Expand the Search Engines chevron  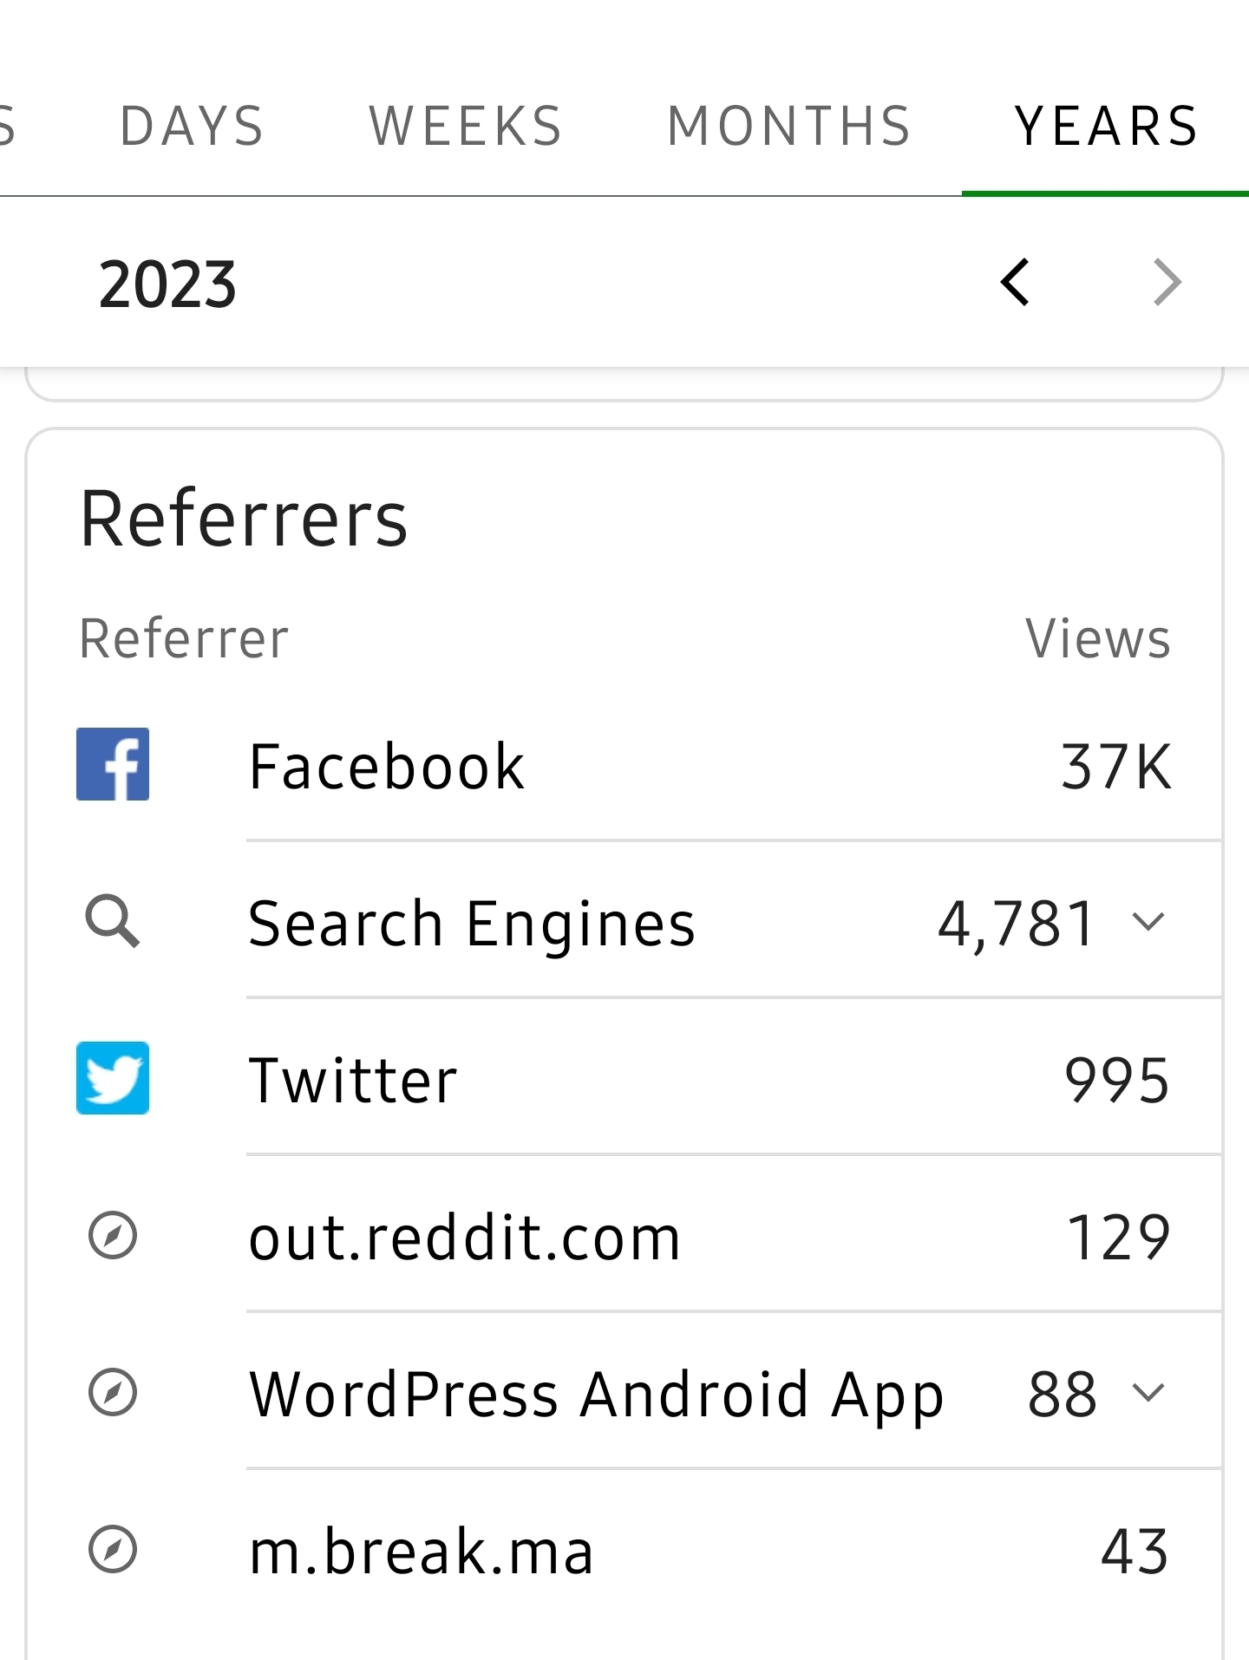coord(1148,922)
